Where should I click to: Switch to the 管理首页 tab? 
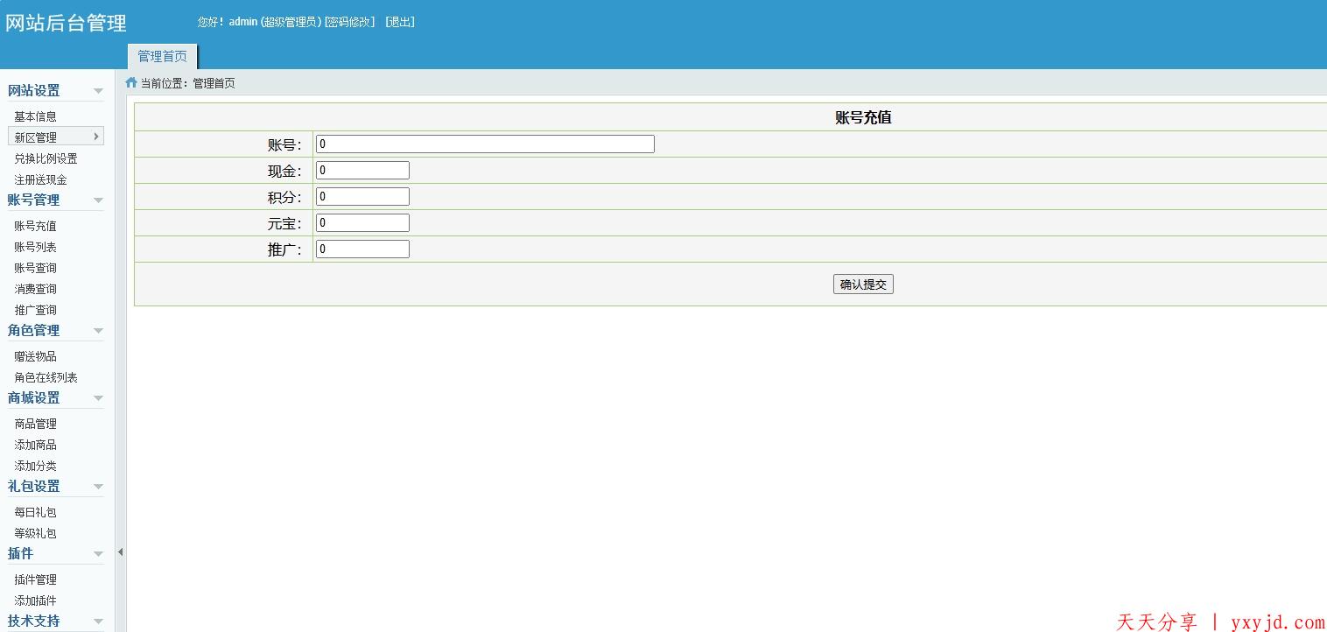click(x=162, y=56)
